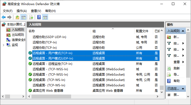Select 出站规则 in the left tree
Viewport: 191px width, 105px height.
pos(18,35)
